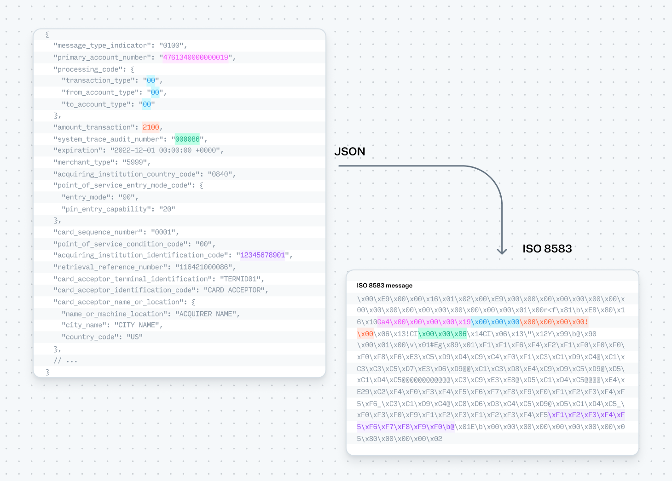Click the JSON label
672x481 pixels.
click(x=349, y=152)
